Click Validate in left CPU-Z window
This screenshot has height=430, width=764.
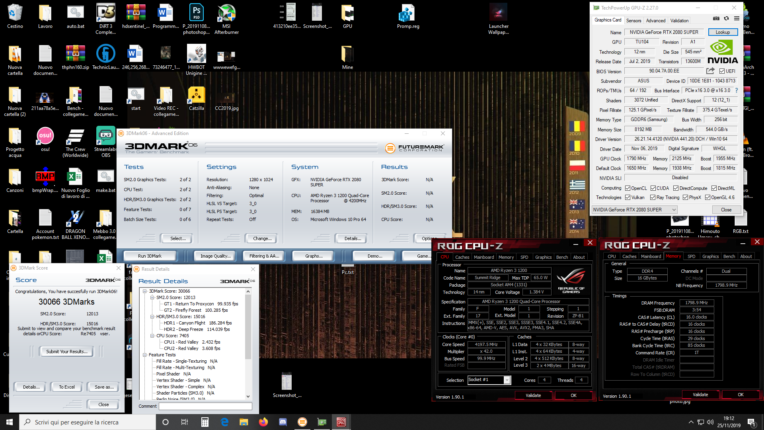coord(533,395)
